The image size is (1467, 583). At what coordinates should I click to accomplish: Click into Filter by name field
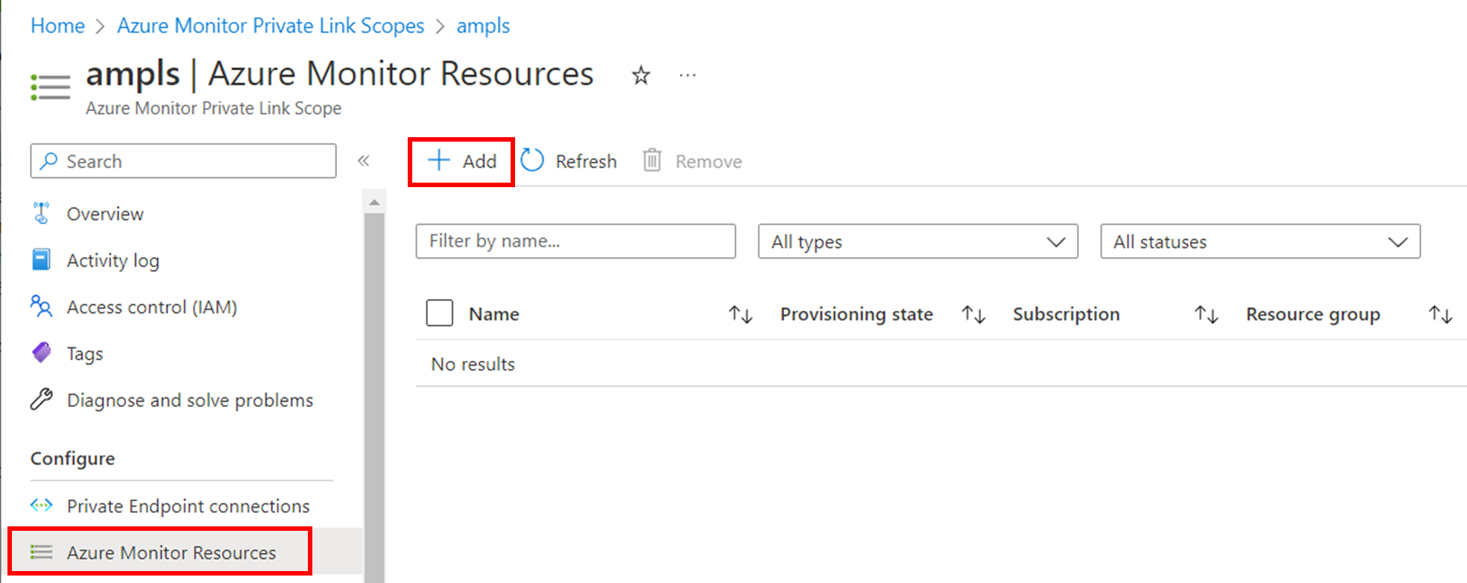575,242
